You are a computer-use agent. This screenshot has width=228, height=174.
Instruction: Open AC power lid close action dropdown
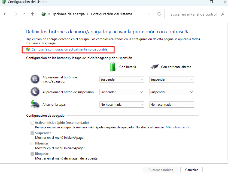[x=172, y=105]
